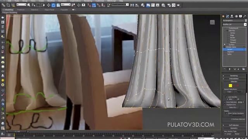This screenshot has height=139, width=248.
Task: Enable the Lock Handles checkbox
Action: coord(226,97)
